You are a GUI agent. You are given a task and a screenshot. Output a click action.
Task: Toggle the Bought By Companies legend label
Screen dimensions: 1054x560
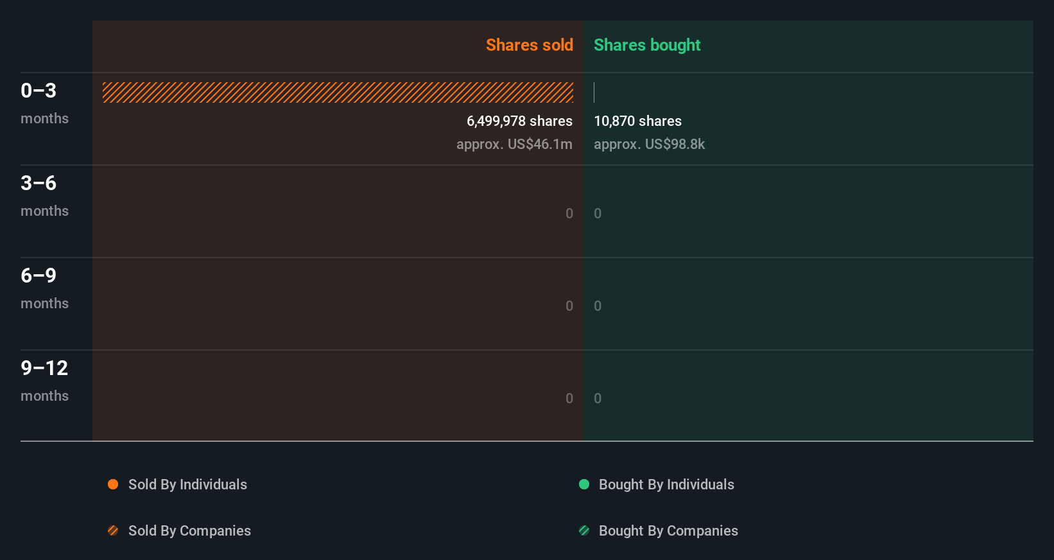[668, 530]
